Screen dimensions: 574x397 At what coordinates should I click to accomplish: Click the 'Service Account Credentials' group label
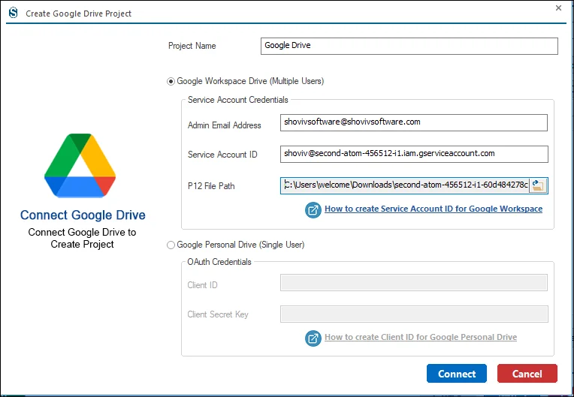pyautogui.click(x=238, y=100)
